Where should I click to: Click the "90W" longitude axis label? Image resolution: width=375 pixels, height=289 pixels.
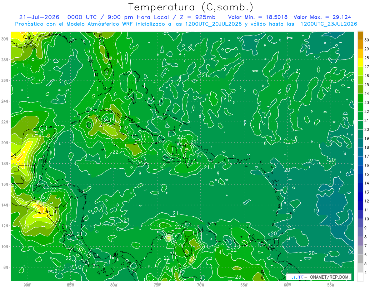(27, 285)
